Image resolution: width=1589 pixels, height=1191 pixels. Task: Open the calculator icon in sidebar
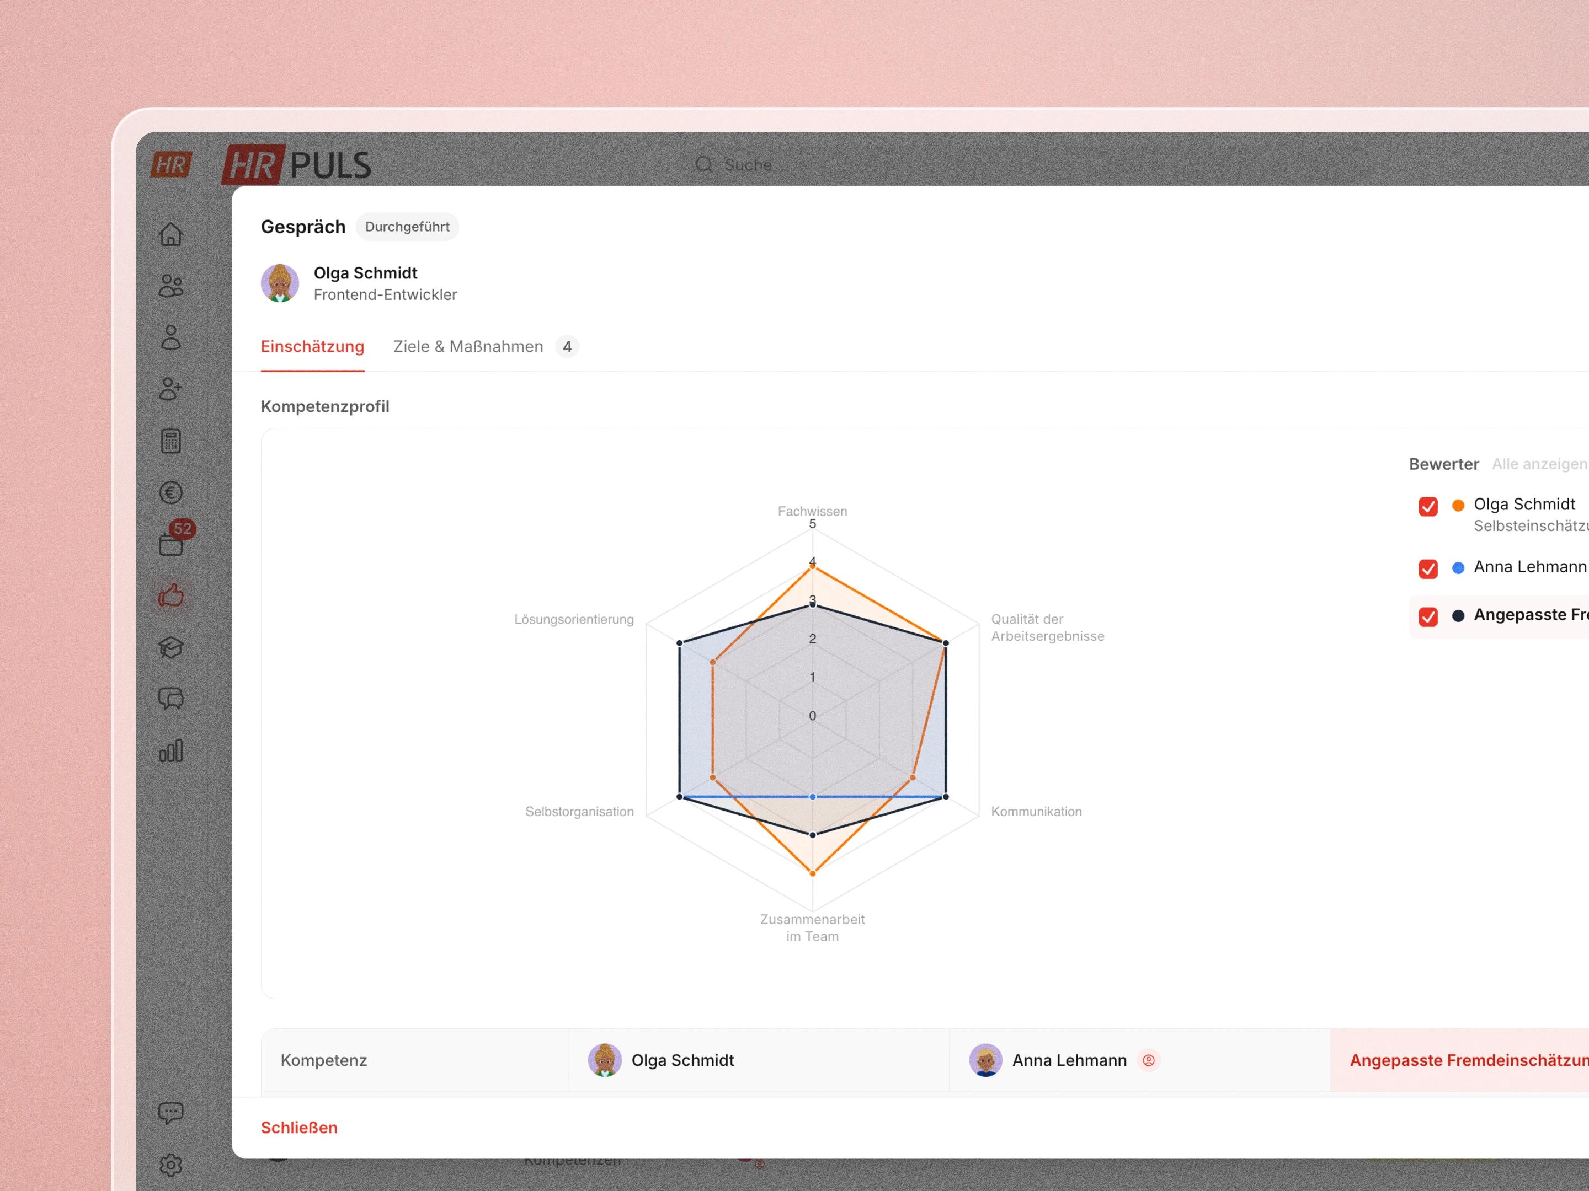coord(171,441)
